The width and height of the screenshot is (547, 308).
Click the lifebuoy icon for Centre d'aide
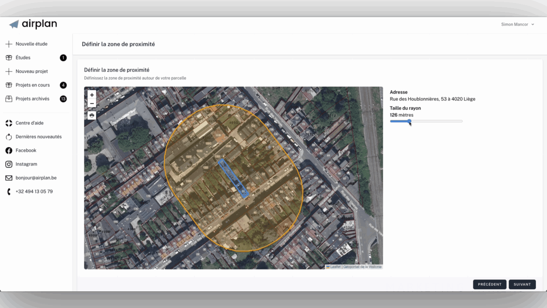(x=9, y=123)
